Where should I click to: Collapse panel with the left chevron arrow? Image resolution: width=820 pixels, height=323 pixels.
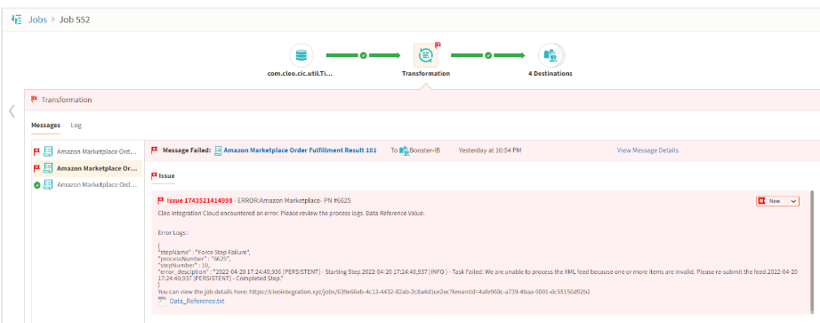pyautogui.click(x=12, y=111)
